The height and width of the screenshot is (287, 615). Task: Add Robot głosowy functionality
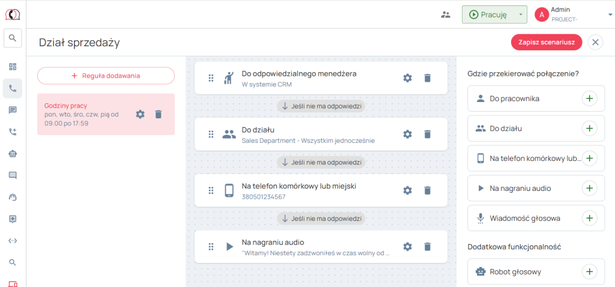pyautogui.click(x=590, y=271)
